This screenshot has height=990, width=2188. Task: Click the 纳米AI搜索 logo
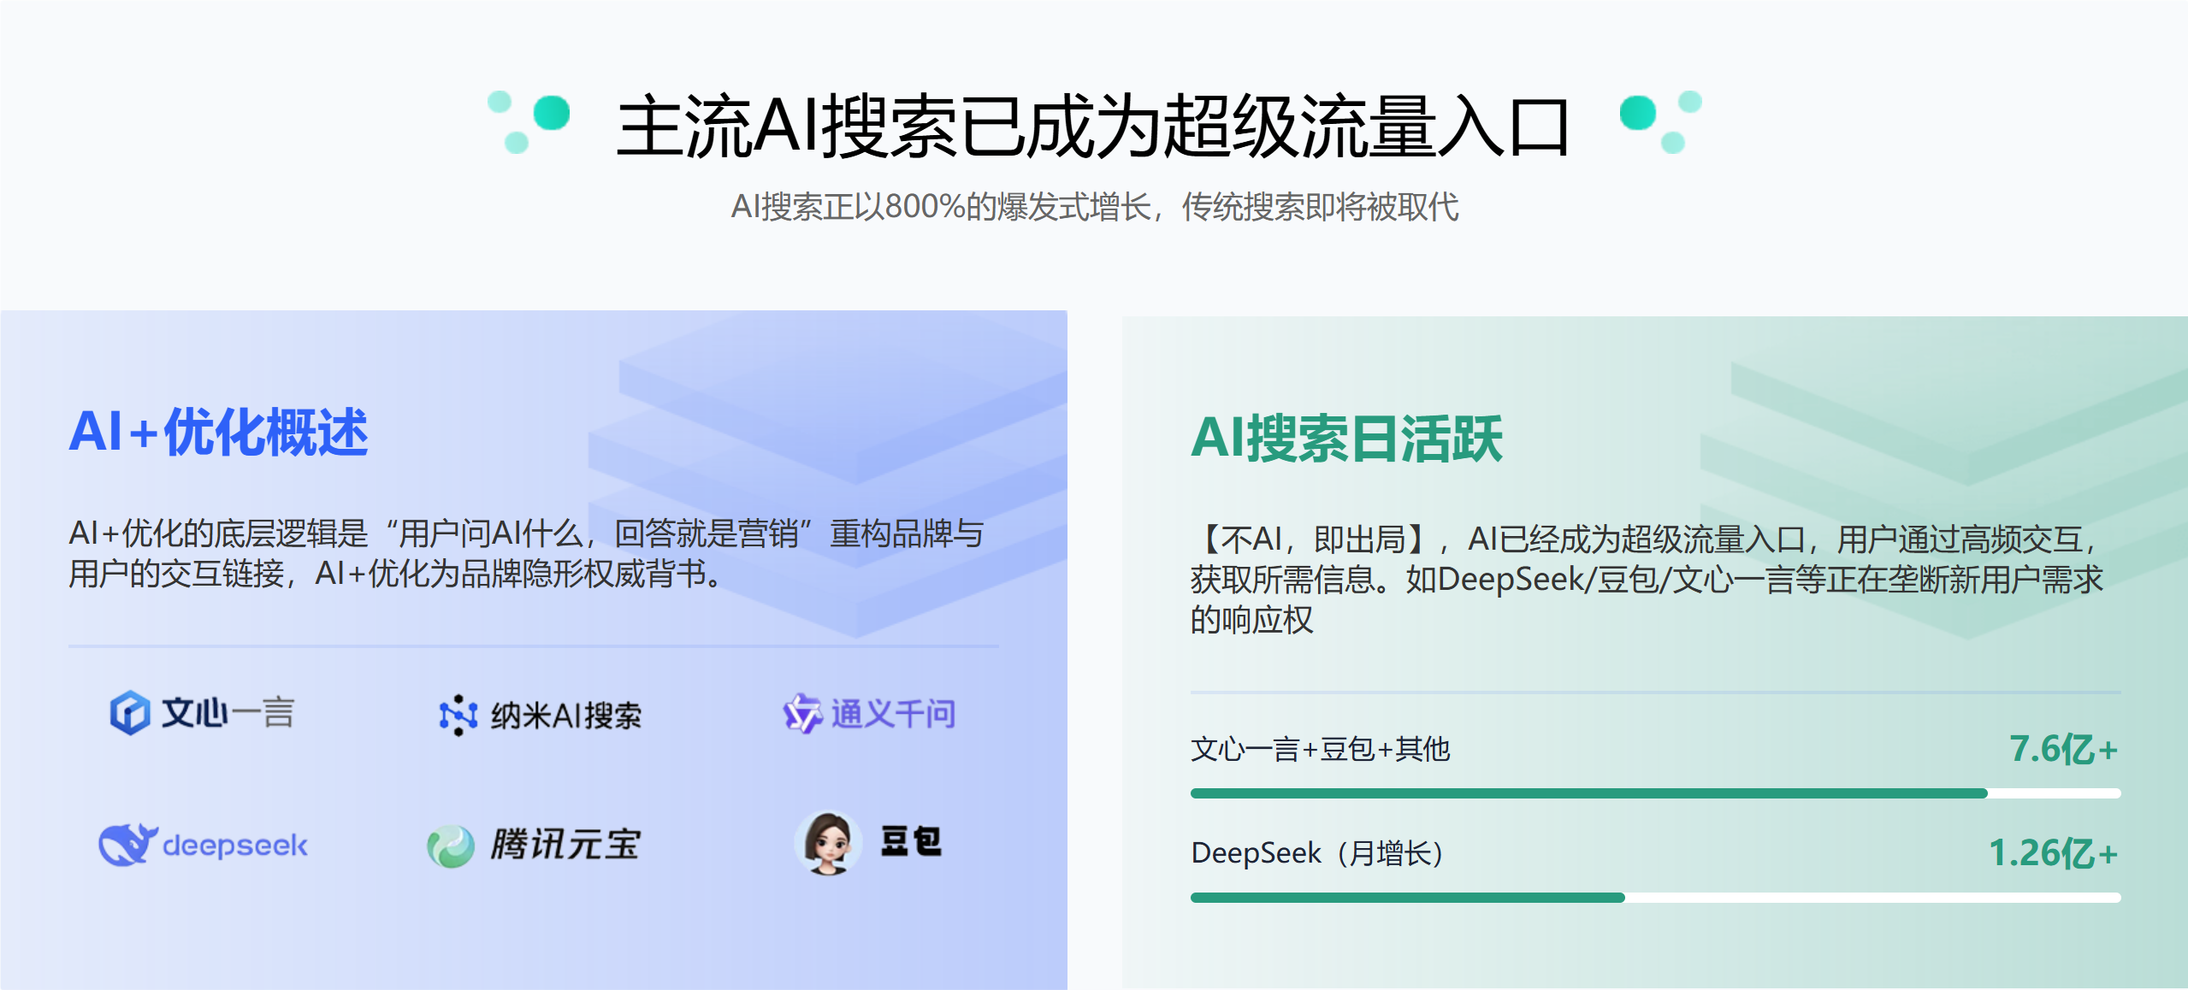(540, 715)
